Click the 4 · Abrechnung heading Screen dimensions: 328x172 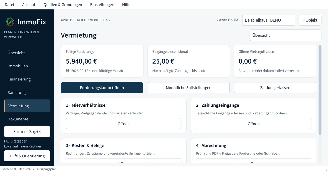pyautogui.click(x=211, y=145)
